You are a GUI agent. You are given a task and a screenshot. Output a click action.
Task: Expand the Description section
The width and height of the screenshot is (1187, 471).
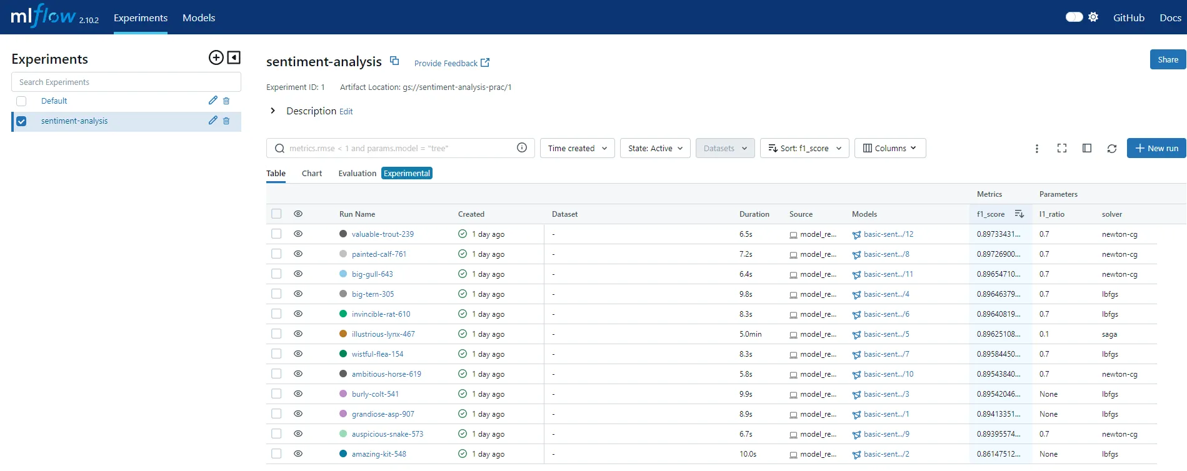tap(273, 111)
